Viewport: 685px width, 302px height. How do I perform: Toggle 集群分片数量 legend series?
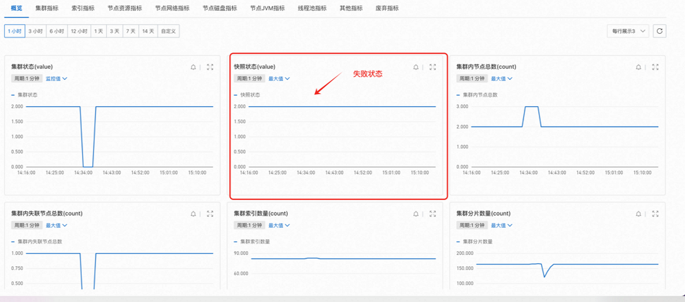474,242
